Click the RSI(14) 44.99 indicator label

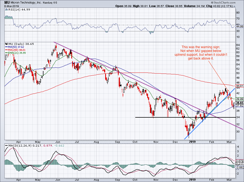coord(19,10)
